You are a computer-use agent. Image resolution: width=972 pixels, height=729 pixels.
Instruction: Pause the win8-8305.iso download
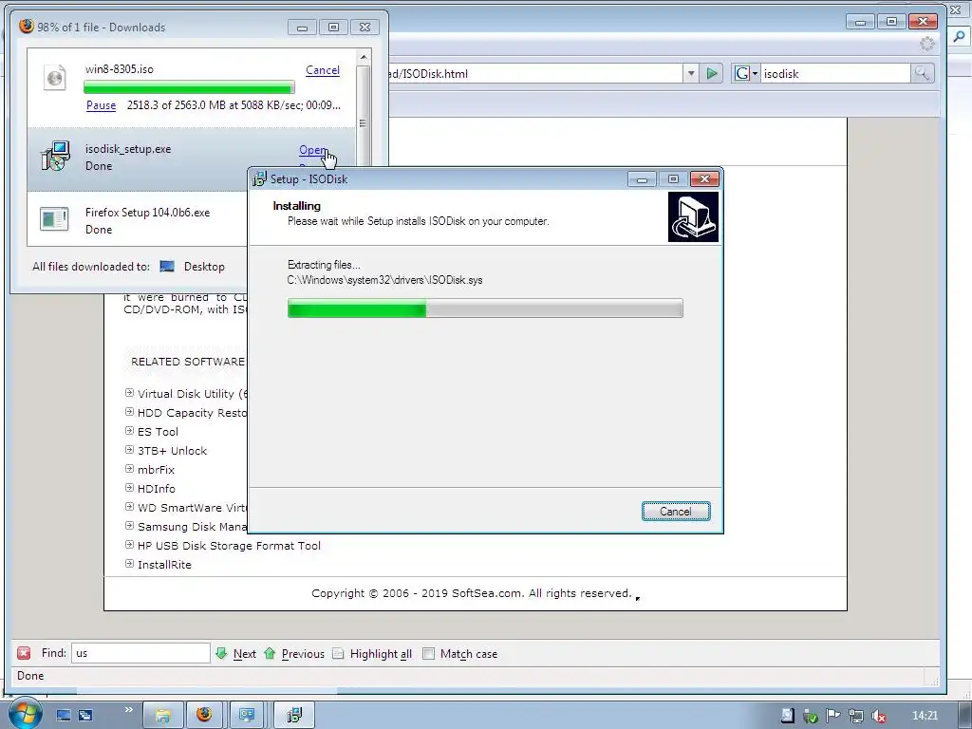tap(101, 105)
